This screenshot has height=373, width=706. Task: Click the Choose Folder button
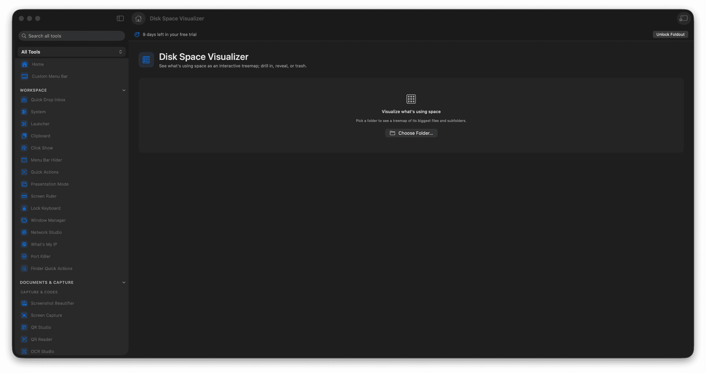pos(411,133)
